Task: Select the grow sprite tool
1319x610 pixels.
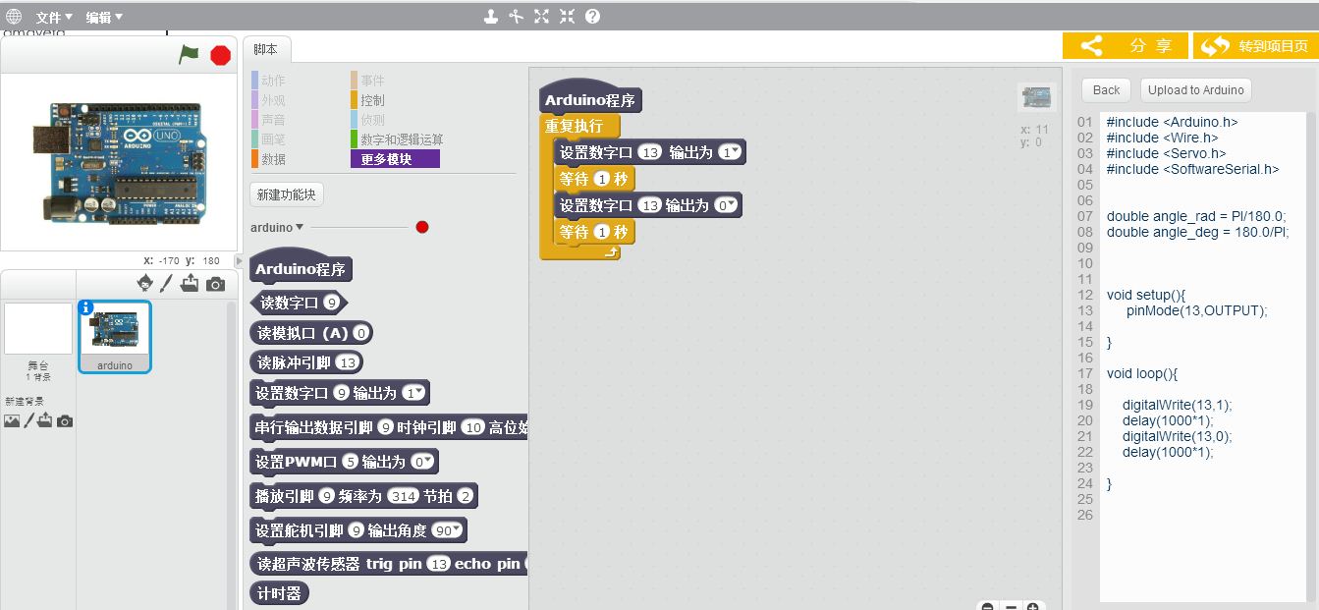Action: coord(541,16)
